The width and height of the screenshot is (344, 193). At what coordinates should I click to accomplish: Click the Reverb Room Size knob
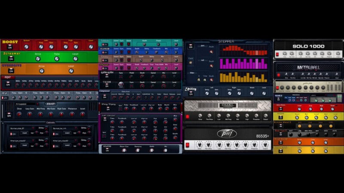point(124,151)
